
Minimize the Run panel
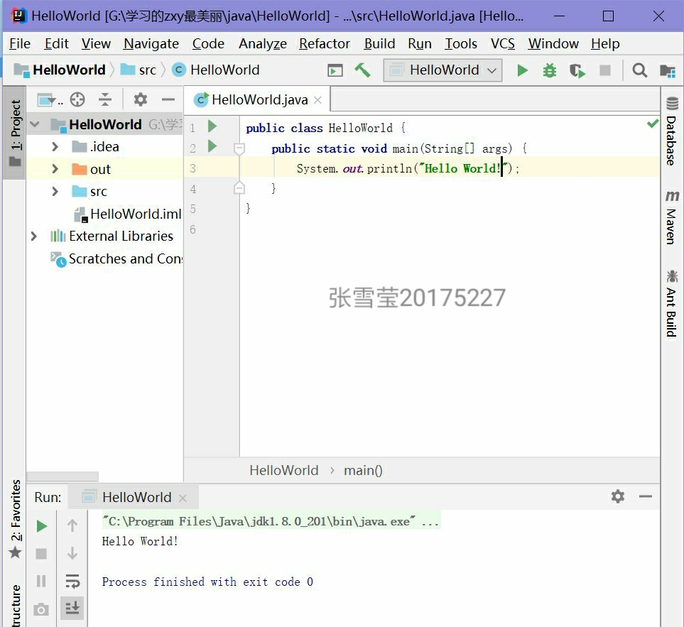(x=646, y=496)
